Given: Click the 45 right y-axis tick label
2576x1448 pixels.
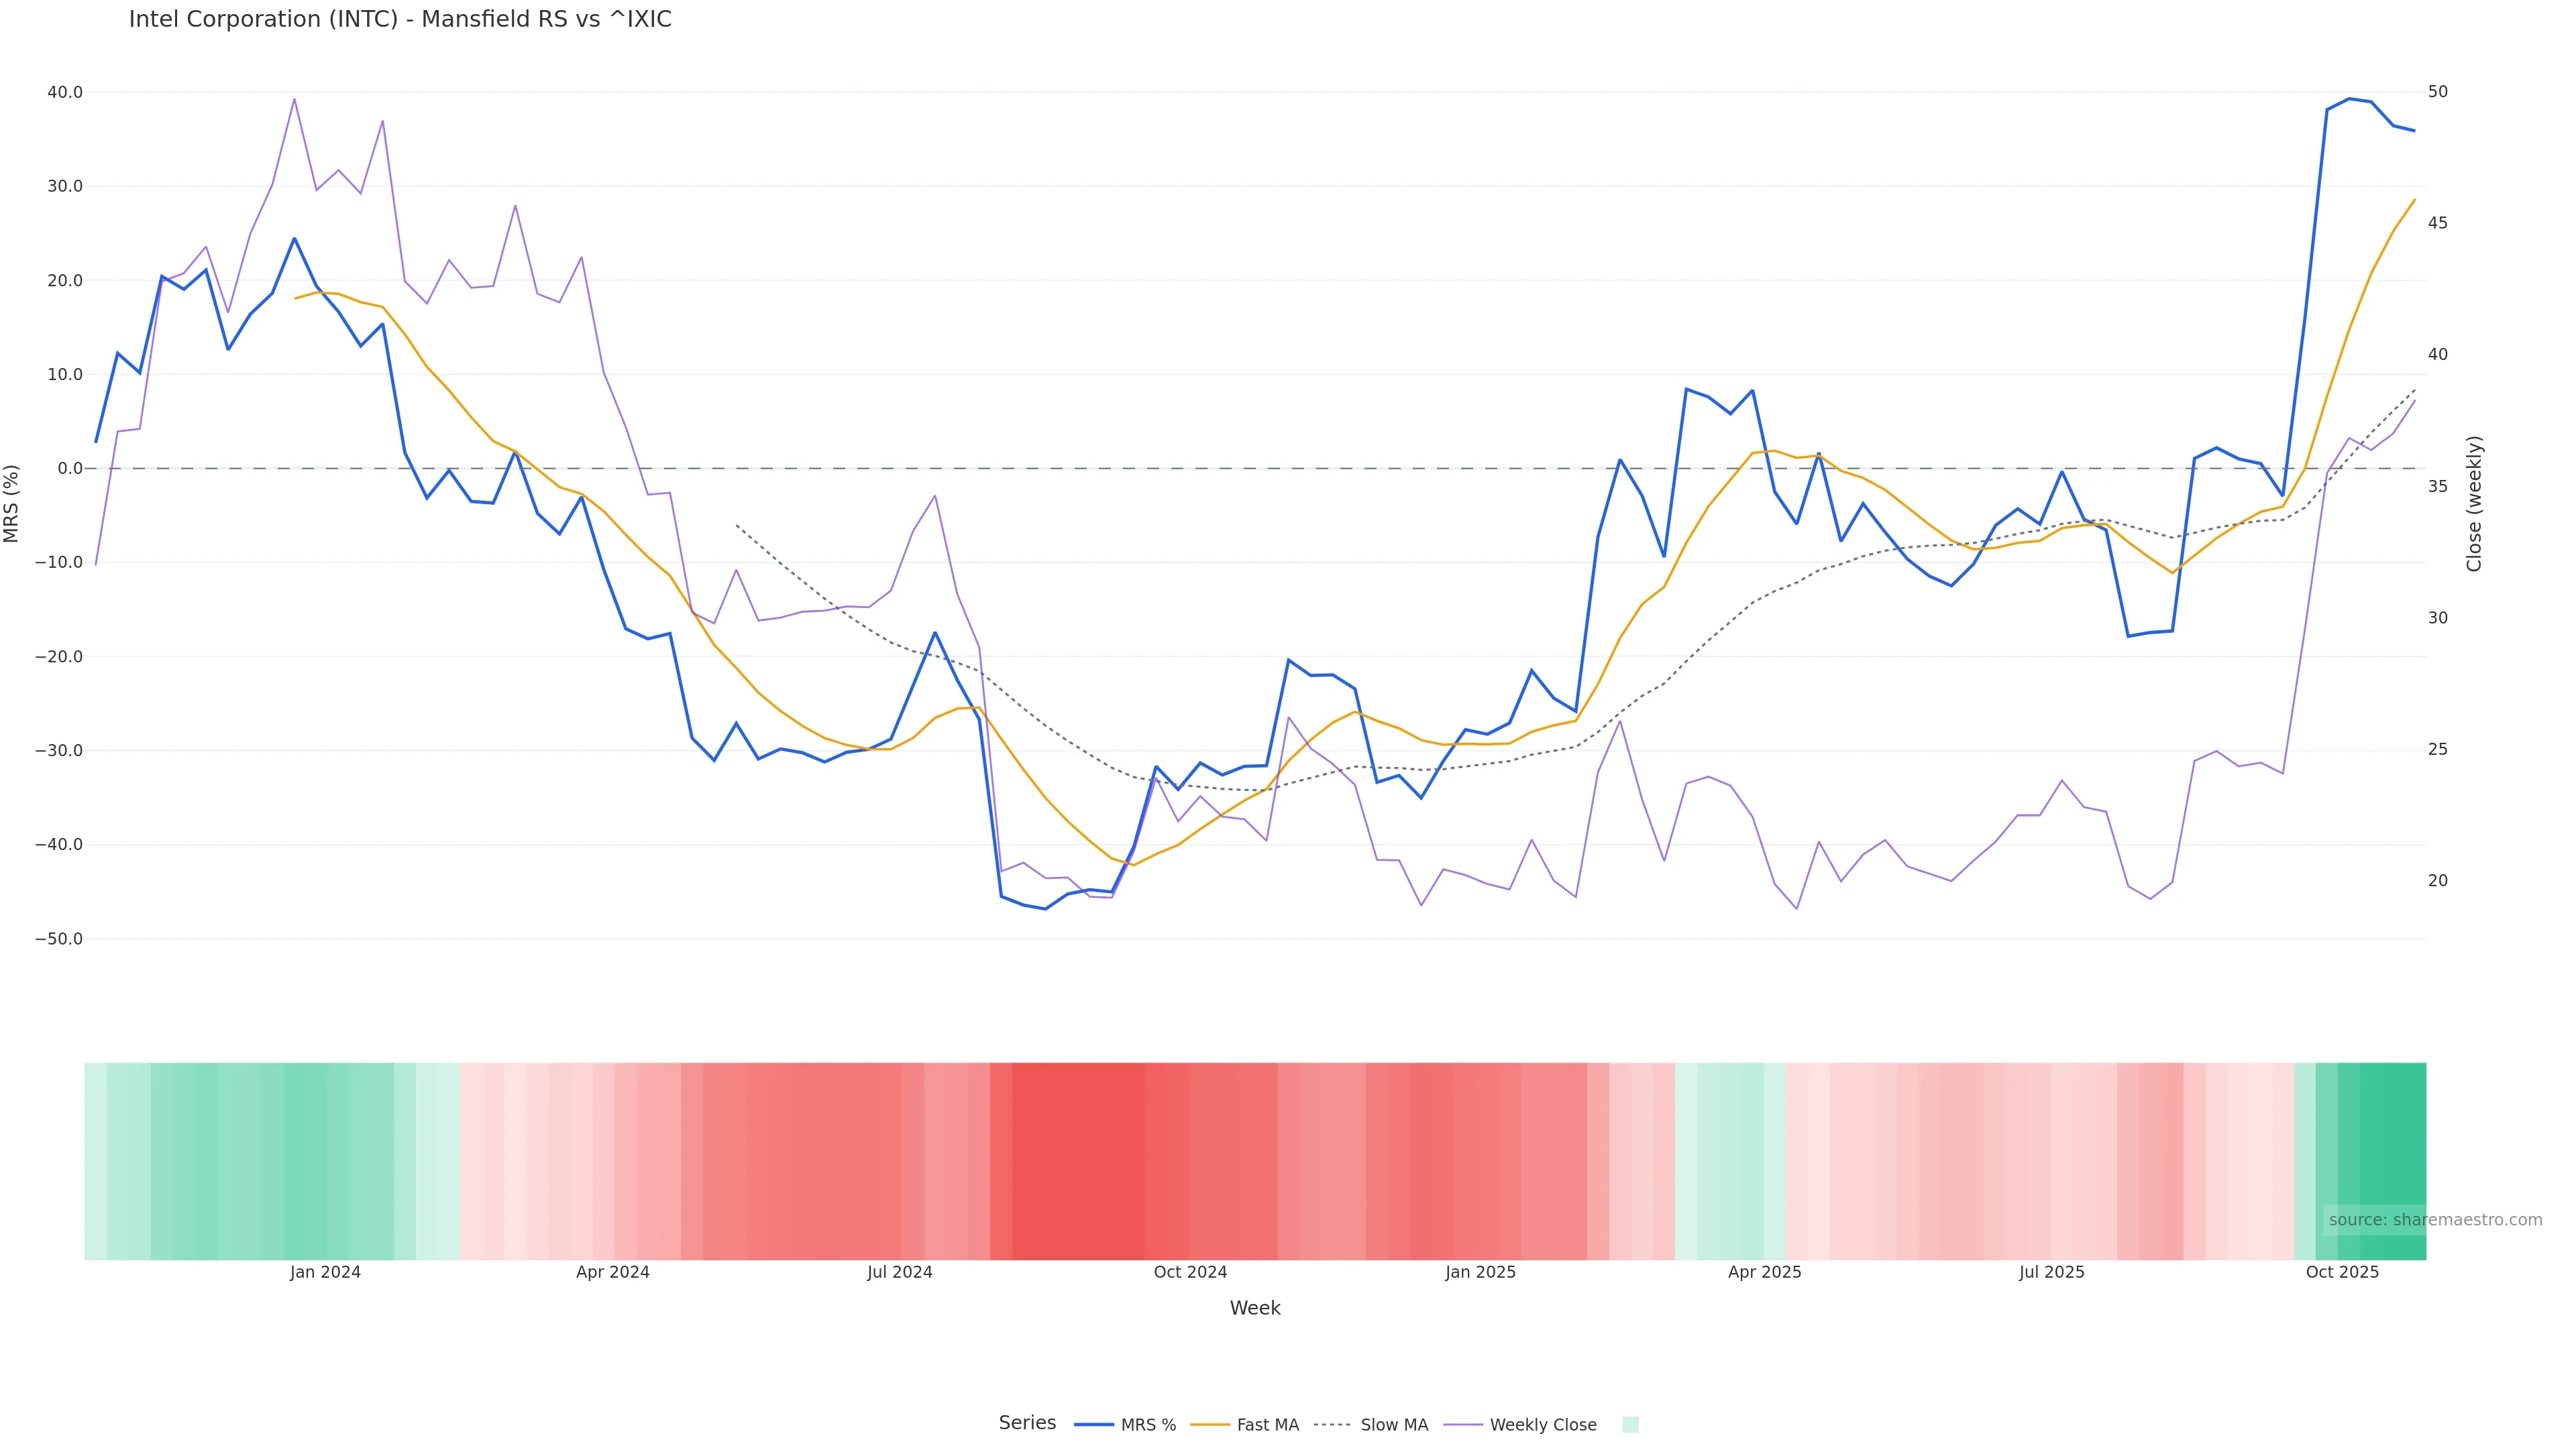Looking at the screenshot, I should click(x=2438, y=223).
